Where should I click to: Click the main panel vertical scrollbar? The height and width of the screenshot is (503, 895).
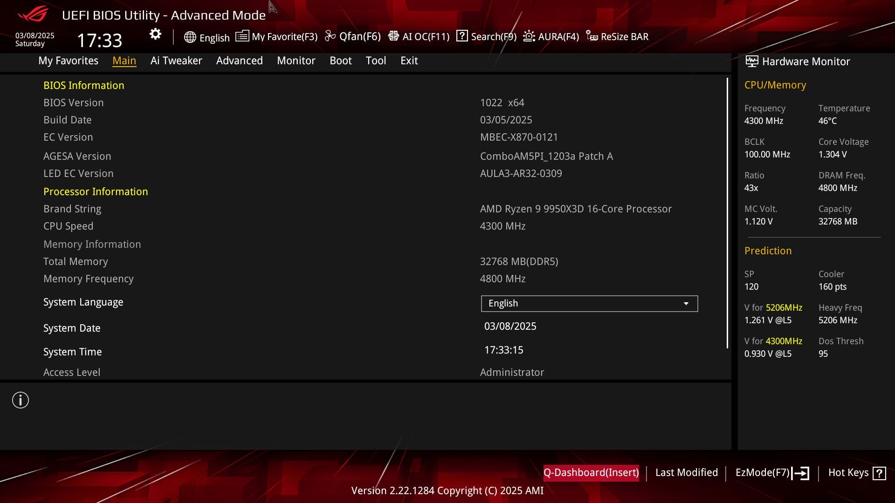(727, 213)
